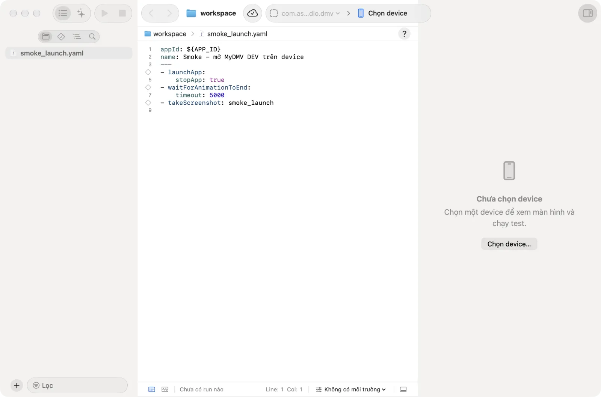Open workspace in breadcrumb path

point(165,34)
